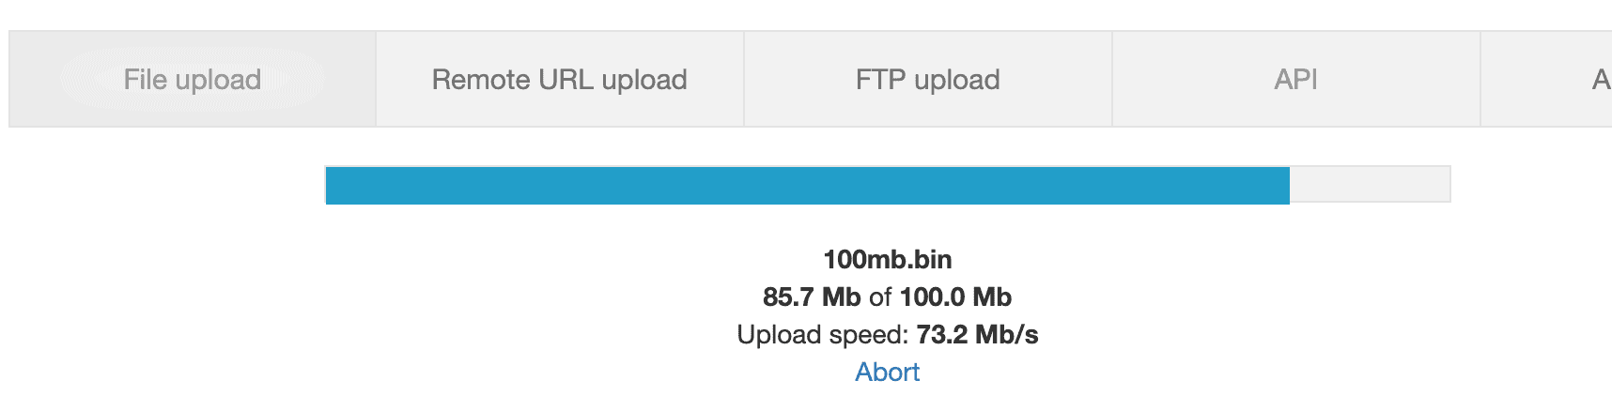Abort the current upload
This screenshot has width=1612, height=411.
click(887, 373)
